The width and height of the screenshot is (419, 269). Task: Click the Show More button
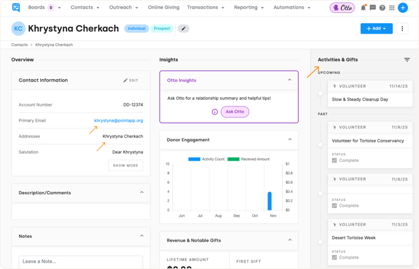pyautogui.click(x=125, y=166)
